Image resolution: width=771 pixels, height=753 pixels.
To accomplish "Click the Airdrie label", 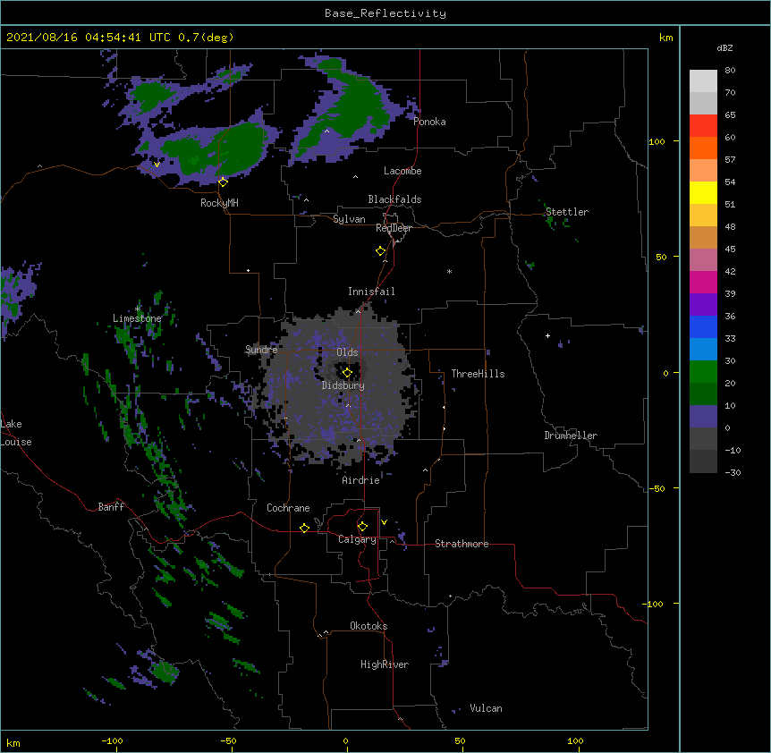I will tap(361, 480).
